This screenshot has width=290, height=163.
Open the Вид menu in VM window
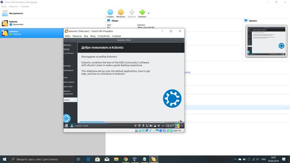[x=86, y=36]
